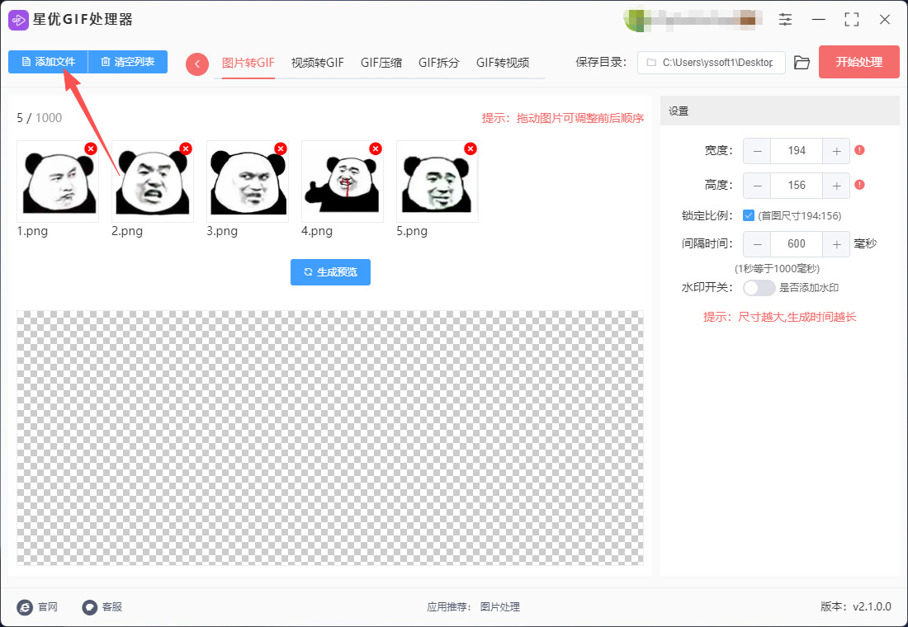Select the 1.png panda thumbnail
Image resolution: width=908 pixels, height=627 pixels.
click(57, 181)
